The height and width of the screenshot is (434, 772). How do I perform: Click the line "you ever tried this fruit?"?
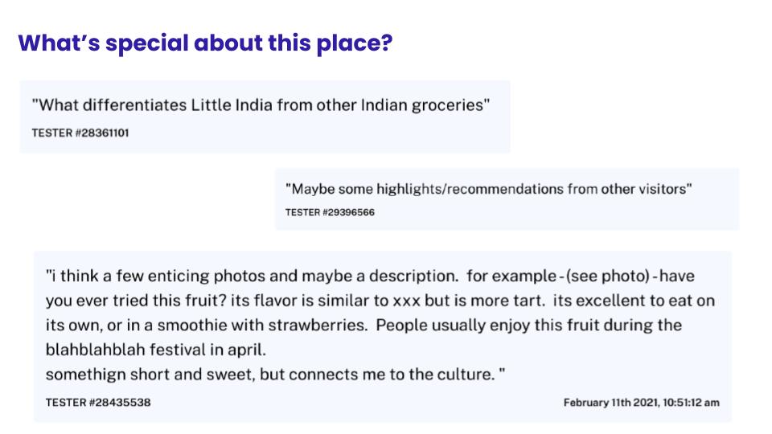point(380,301)
